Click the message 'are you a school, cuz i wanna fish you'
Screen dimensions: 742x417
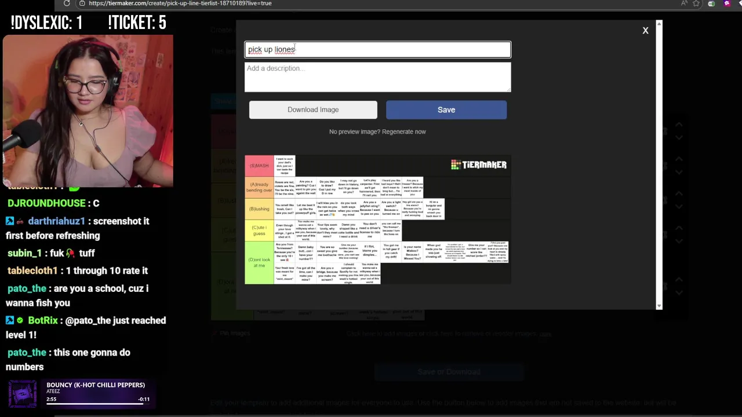tap(77, 295)
